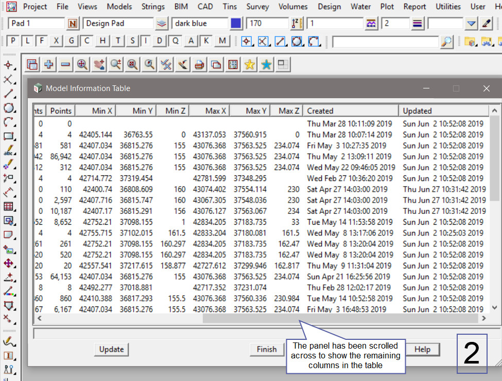502x381 pixels.
Task: Select the rectangle tool in left toolbar
Action: point(8,137)
